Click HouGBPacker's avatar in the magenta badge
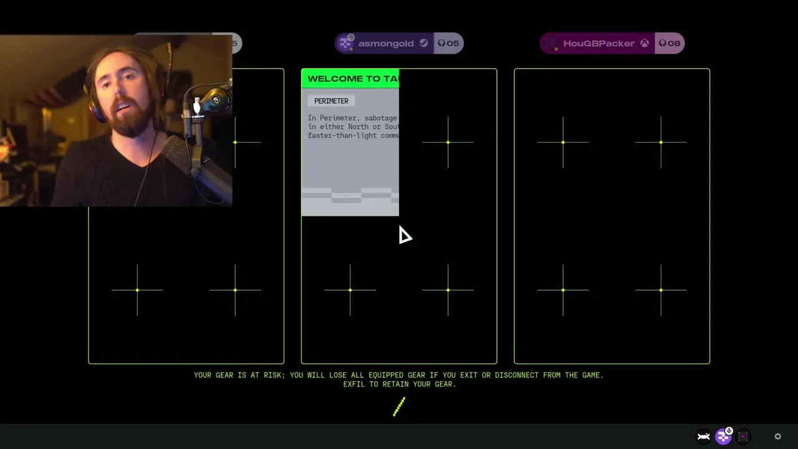798x449 pixels. click(550, 43)
